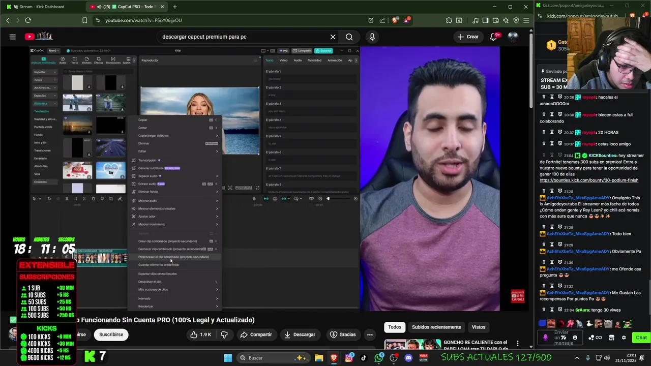Open three-dot menu for GONCHO RE CALIENTE video
The image size is (651, 366).
point(517,344)
